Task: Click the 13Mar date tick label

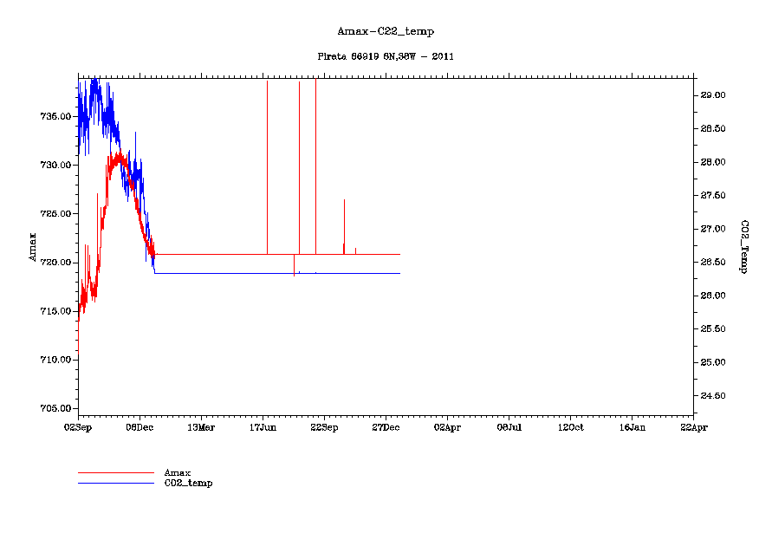Action: (x=201, y=426)
